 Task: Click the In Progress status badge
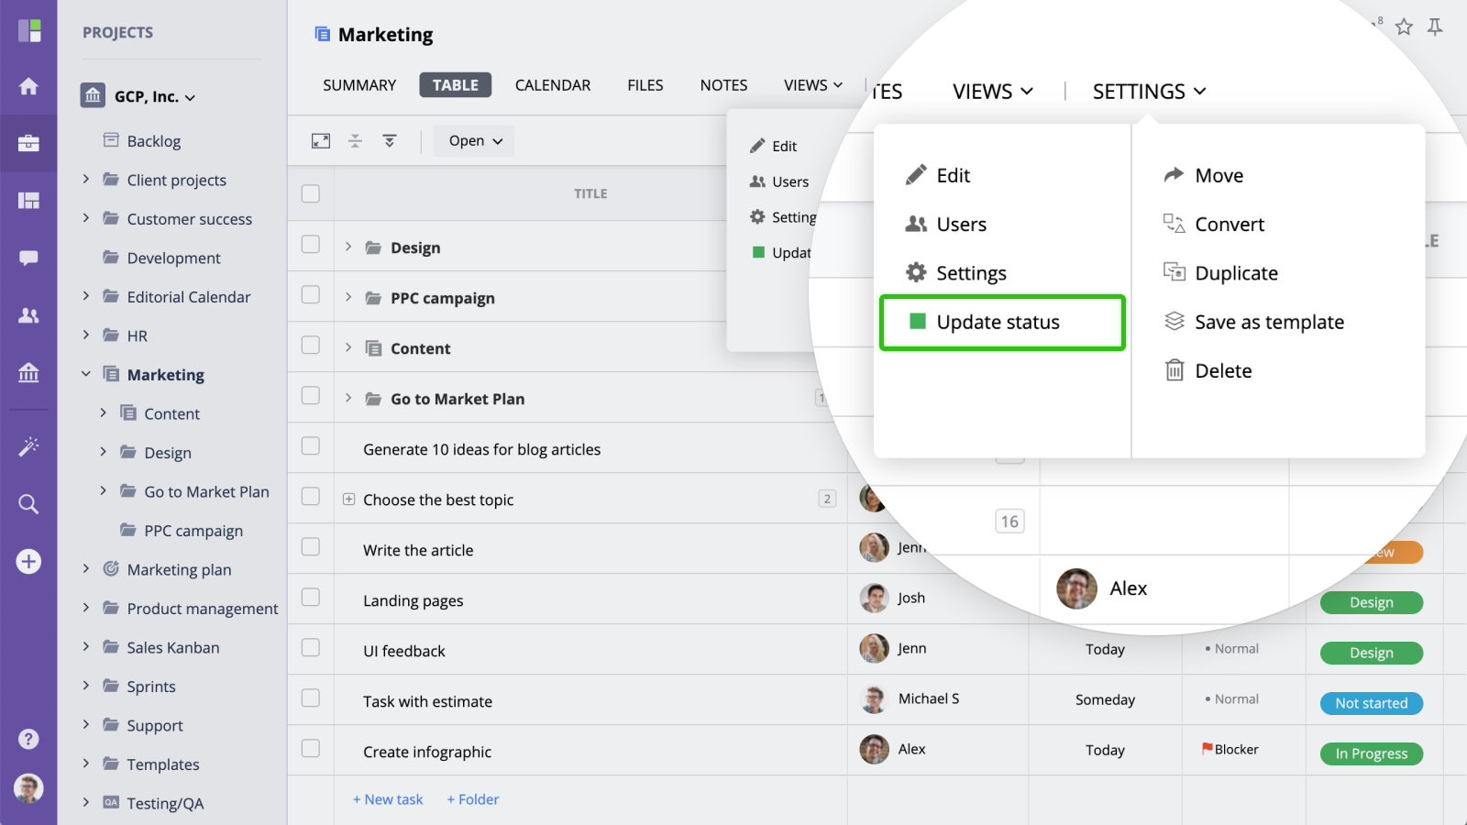point(1372,753)
